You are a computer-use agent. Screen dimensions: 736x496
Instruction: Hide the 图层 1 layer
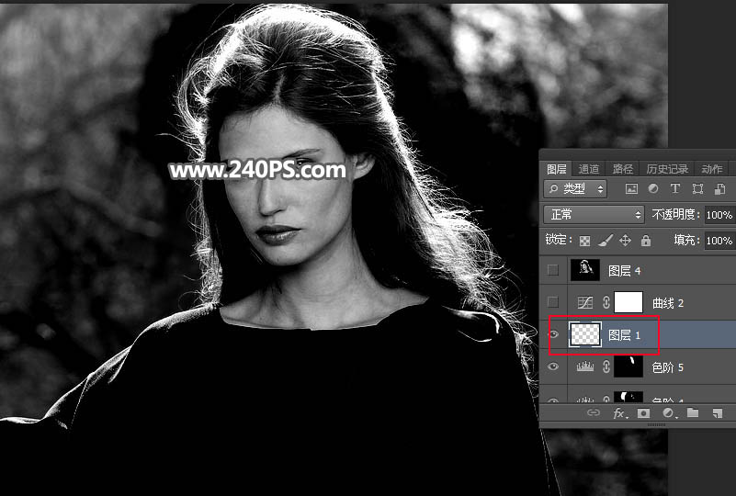point(552,334)
